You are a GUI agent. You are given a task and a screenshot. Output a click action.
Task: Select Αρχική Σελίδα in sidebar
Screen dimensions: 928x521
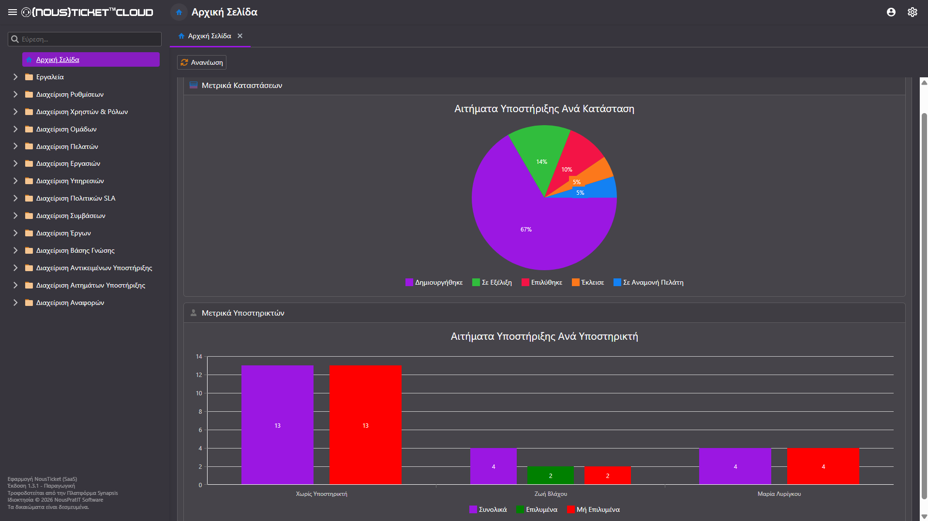91,59
